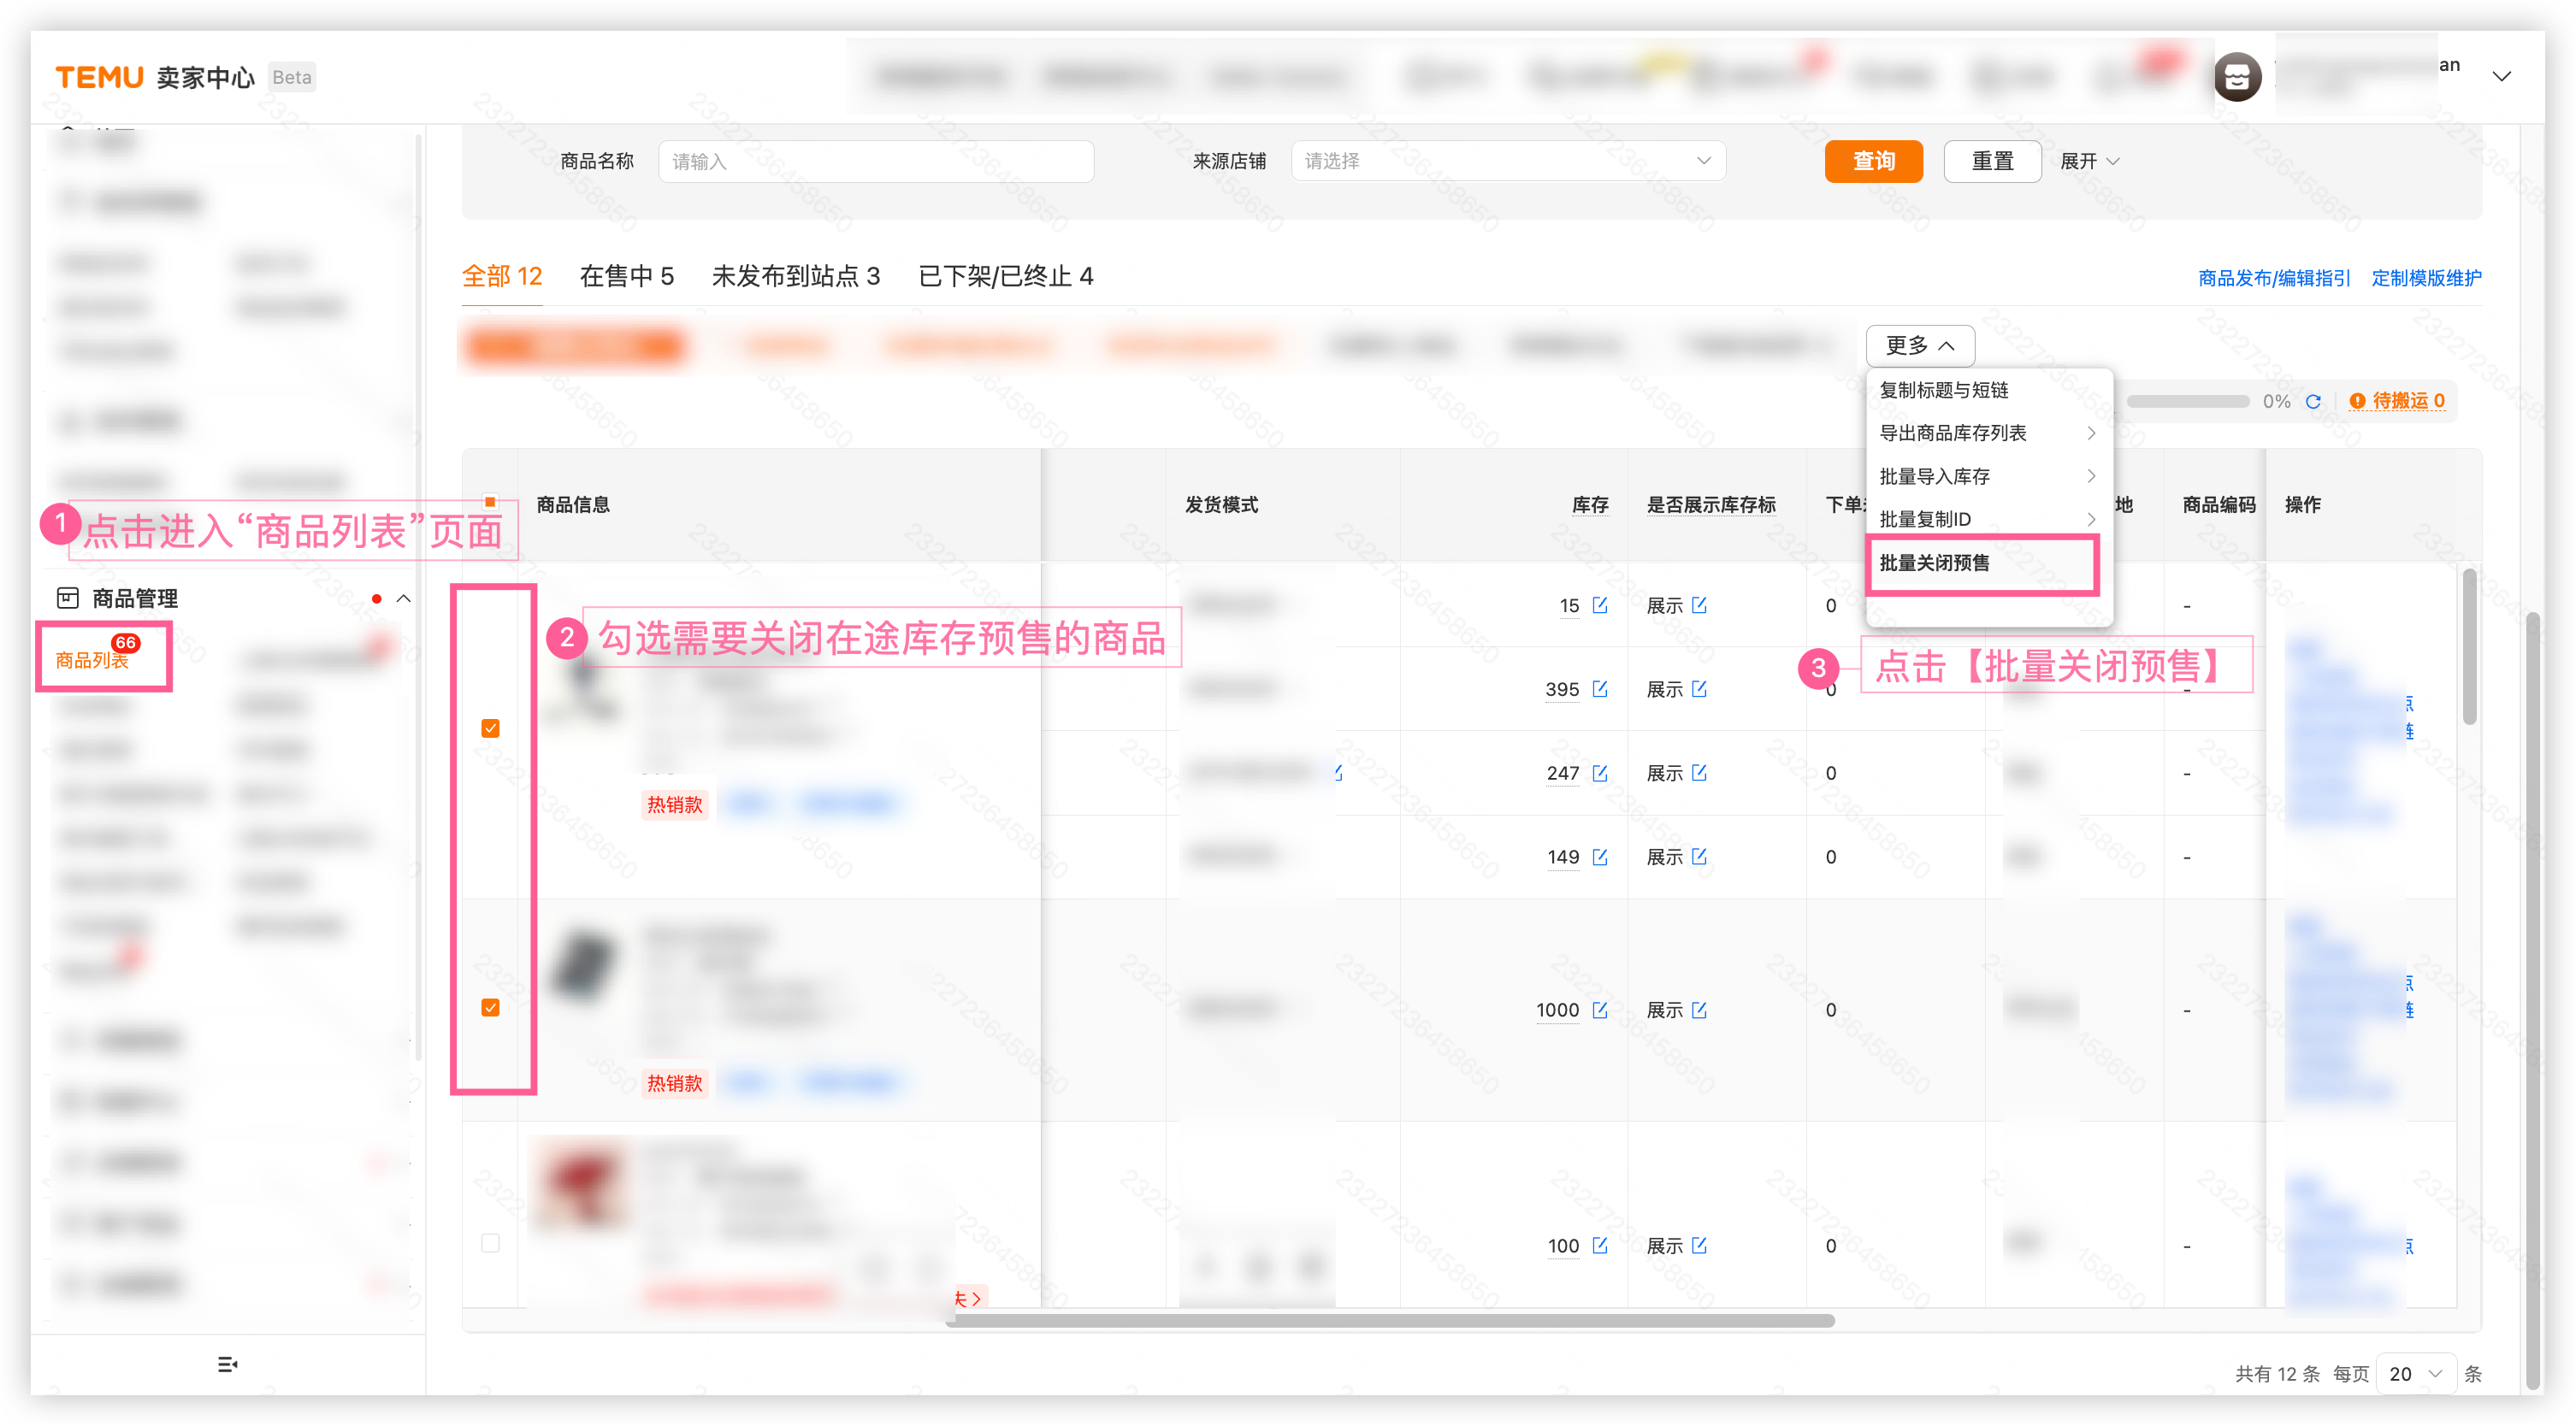Screen dimensions: 2576x1426
Task: Click the orange 查询 query button
Action: 1874,161
